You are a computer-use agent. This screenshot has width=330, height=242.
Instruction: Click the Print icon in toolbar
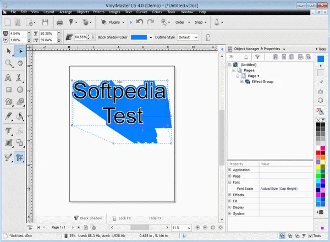point(60,23)
